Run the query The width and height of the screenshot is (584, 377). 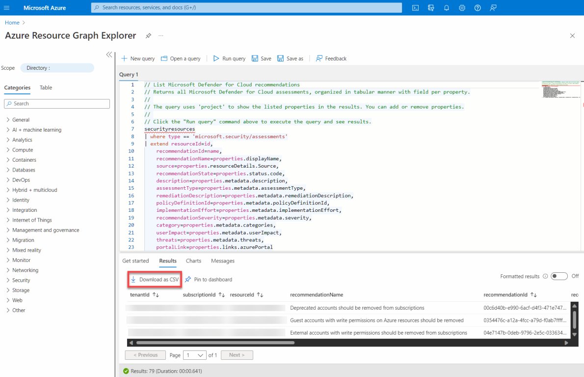tap(229, 58)
